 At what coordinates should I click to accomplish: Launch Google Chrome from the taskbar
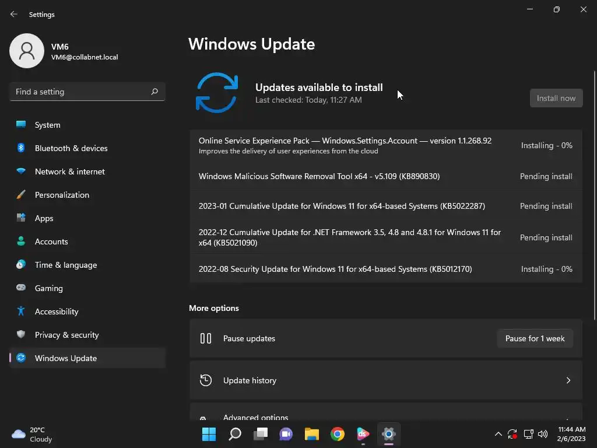pos(338,434)
